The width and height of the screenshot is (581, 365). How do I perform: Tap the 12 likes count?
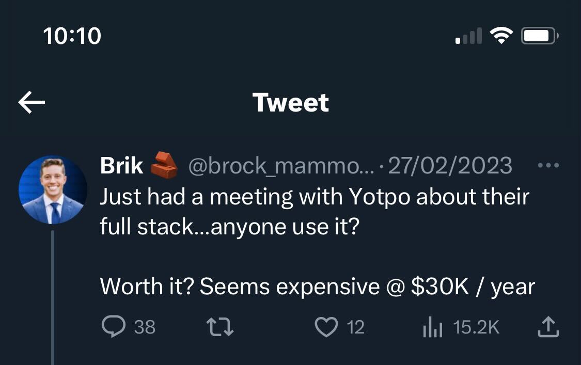355,327
